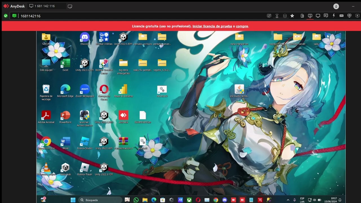Select the Google Chrome desktop icon
Image resolution: width=361 pixels, height=203 pixels.
46,143
